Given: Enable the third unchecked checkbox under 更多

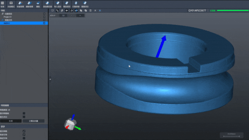Looking at the screenshot, I should pyautogui.click(x=24, y=138).
